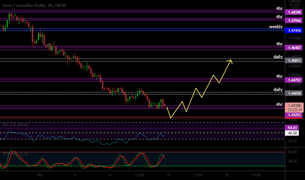The width and height of the screenshot is (305, 180).
Task: Open the CAD currency selector button
Action: pyautogui.click(x=295, y=5)
